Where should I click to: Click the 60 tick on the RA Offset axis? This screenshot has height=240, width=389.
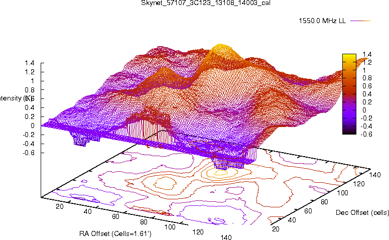[x=115, y=217]
